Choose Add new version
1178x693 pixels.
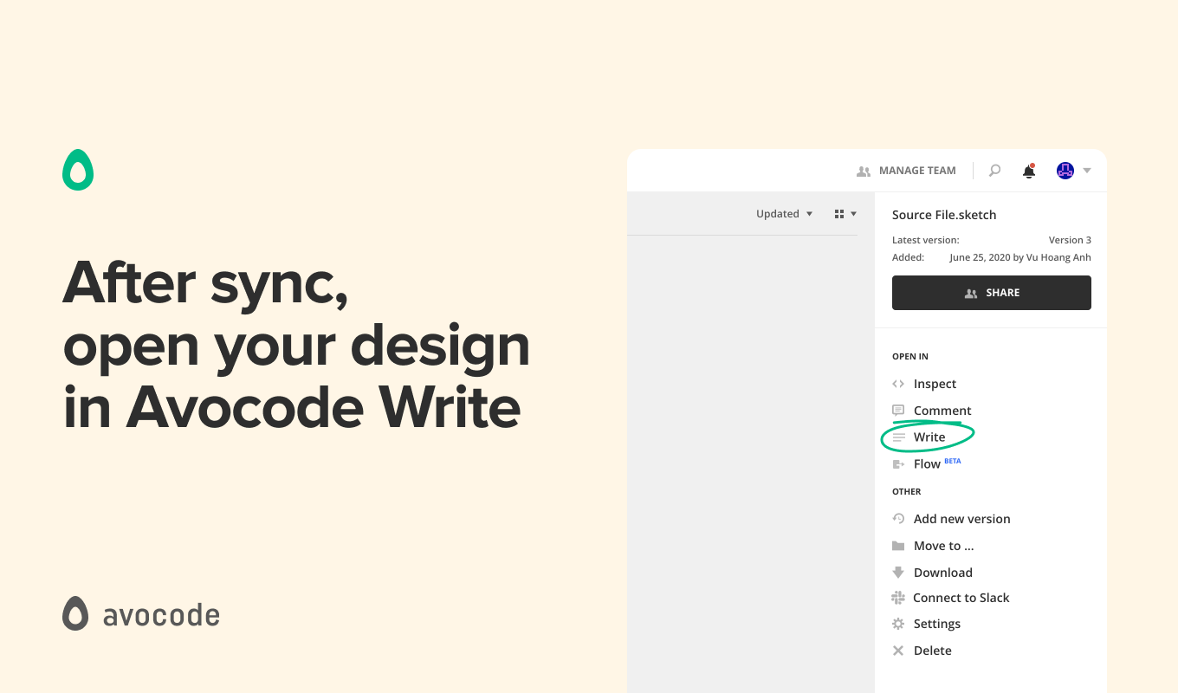961,519
